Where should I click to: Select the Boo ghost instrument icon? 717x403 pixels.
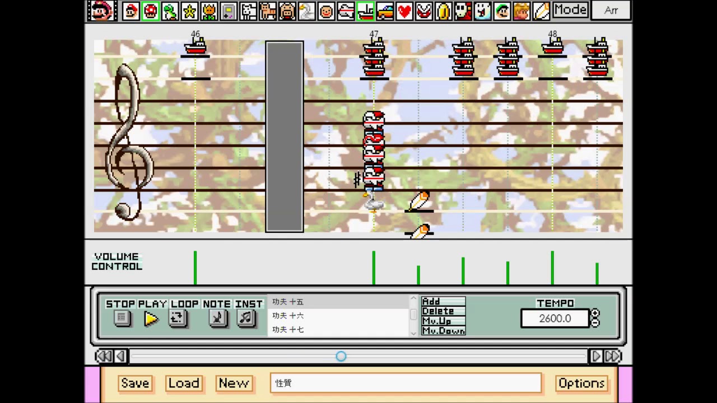click(x=483, y=11)
